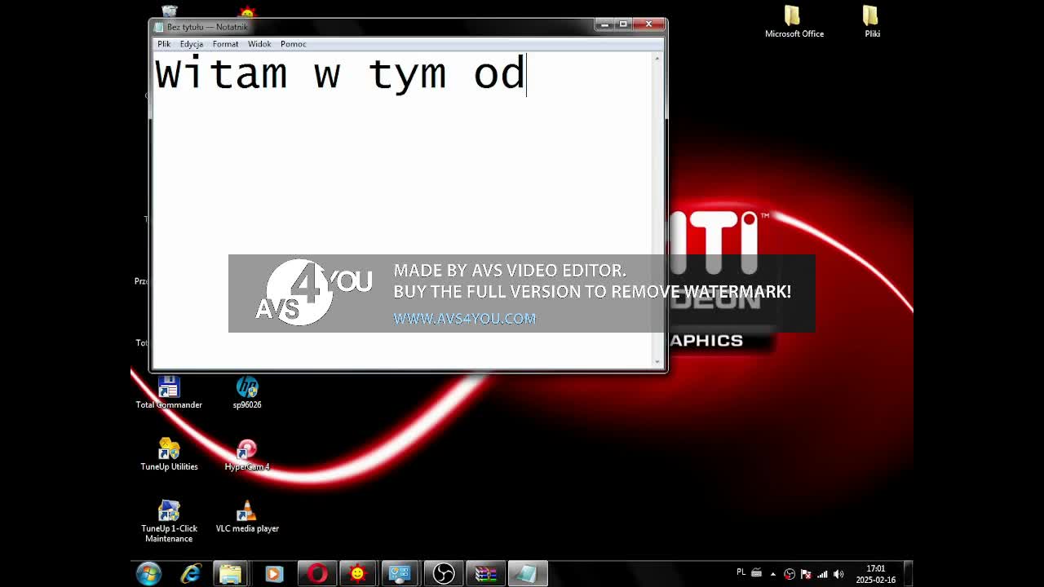Viewport: 1044px width, 587px height.
Task: Select the sp96026 HP desktop icon
Action: [x=247, y=393]
